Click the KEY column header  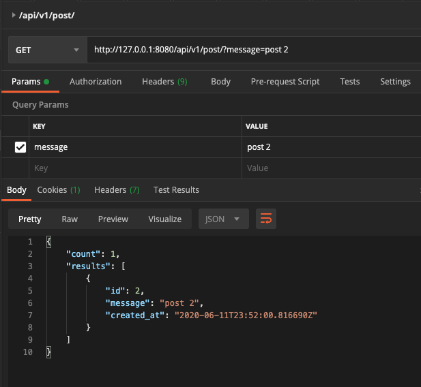click(x=39, y=126)
